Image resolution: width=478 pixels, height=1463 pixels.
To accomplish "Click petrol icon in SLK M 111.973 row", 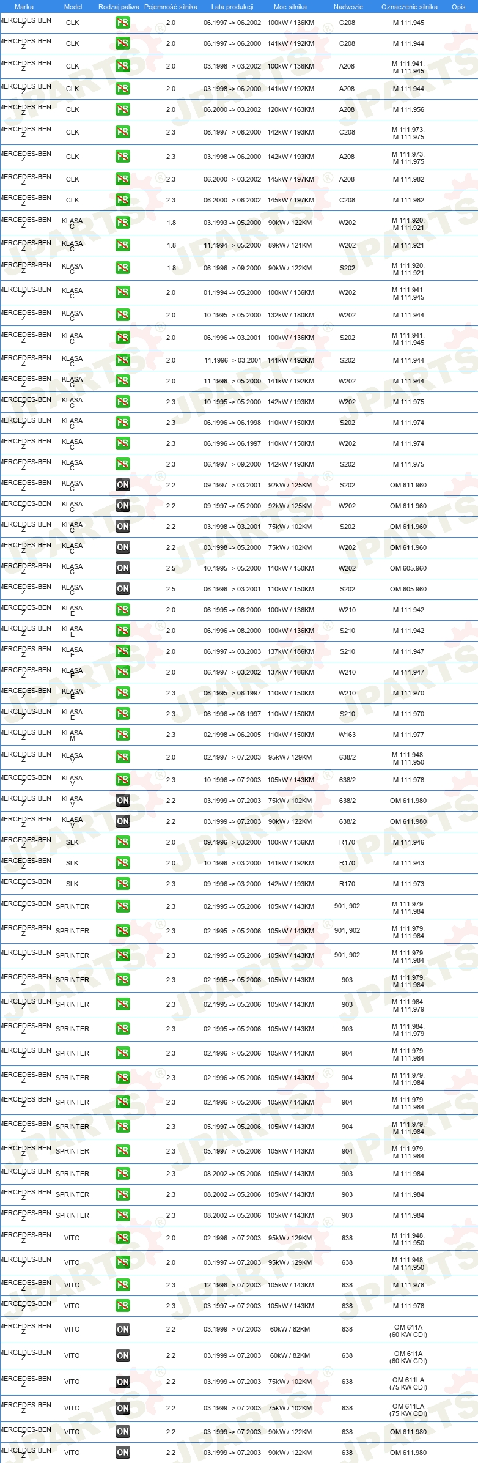I will [x=122, y=884].
